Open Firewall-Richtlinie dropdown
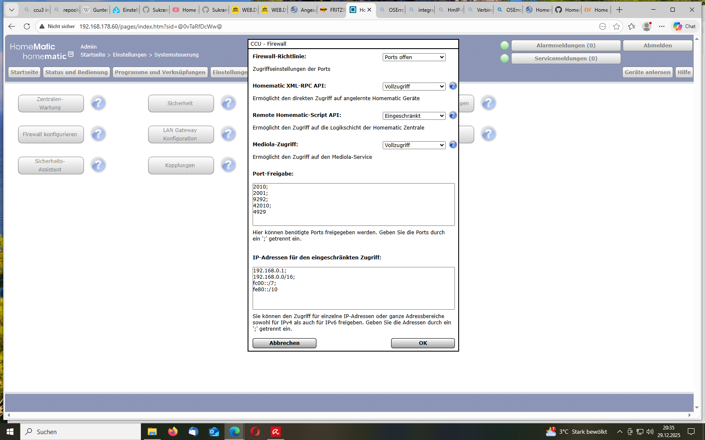The width and height of the screenshot is (705, 440). [x=414, y=57]
